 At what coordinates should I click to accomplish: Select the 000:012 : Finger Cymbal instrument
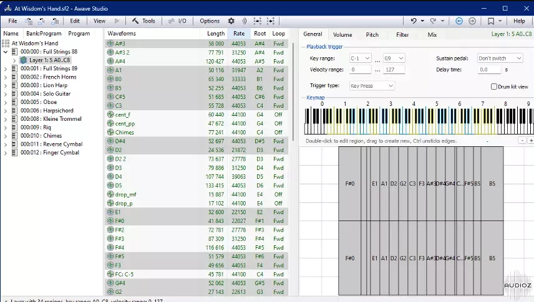click(x=50, y=153)
